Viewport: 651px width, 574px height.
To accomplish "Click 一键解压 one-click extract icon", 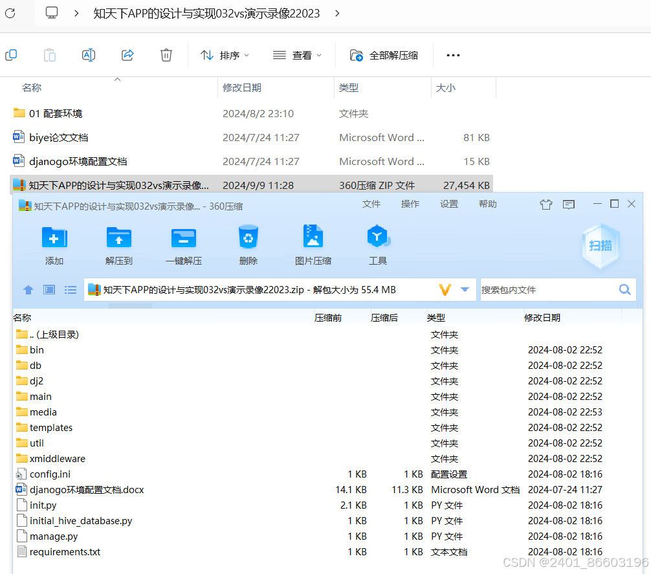I will pyautogui.click(x=184, y=245).
